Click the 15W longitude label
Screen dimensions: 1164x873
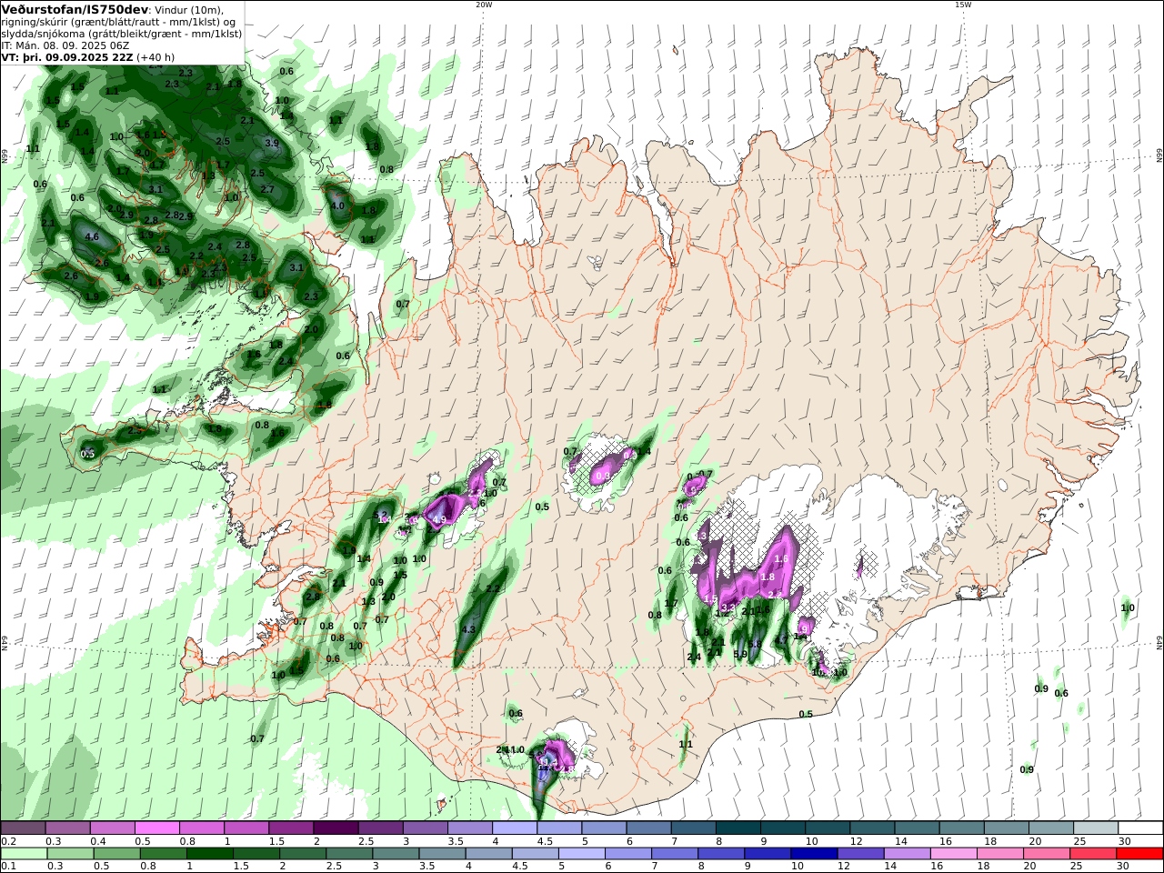(x=962, y=5)
